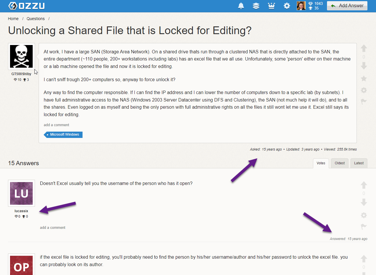Open the Questions breadcrumb link
Image resolution: width=376 pixels, height=275 pixels.
tap(36, 19)
